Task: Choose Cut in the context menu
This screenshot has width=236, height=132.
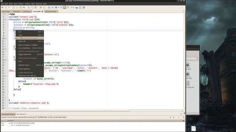Action: (x=29, y=32)
